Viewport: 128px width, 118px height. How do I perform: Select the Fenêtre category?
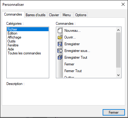28,45
